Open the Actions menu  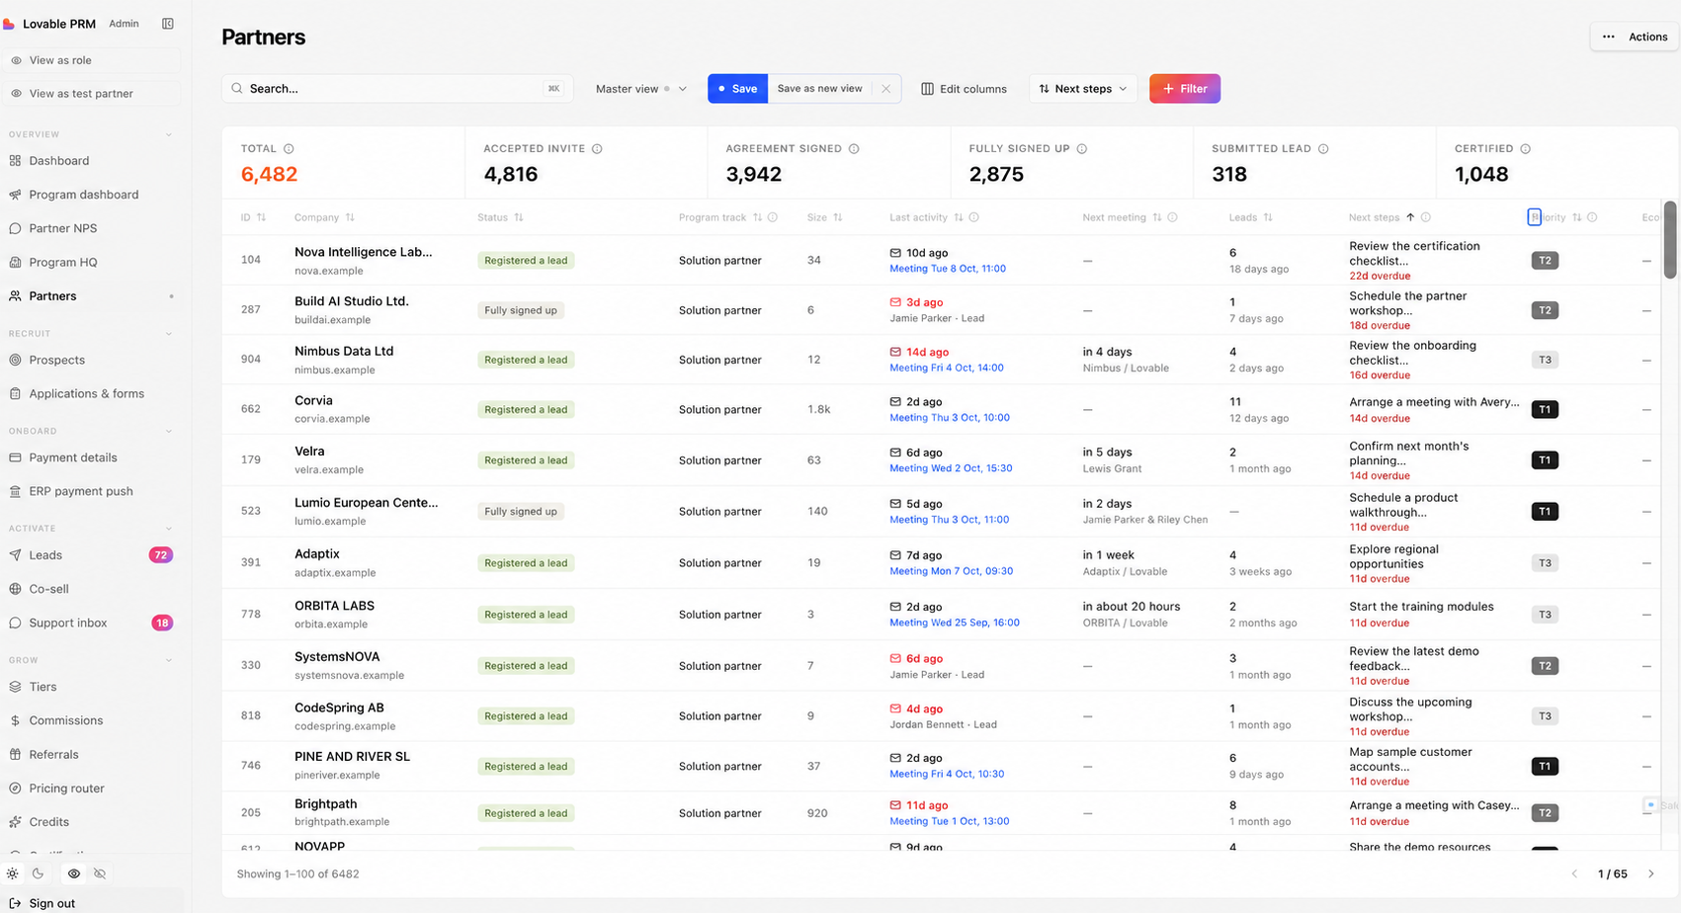pyautogui.click(x=1635, y=37)
